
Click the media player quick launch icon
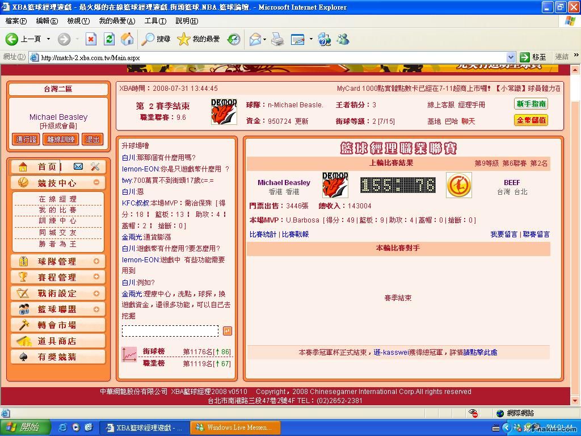click(76, 427)
